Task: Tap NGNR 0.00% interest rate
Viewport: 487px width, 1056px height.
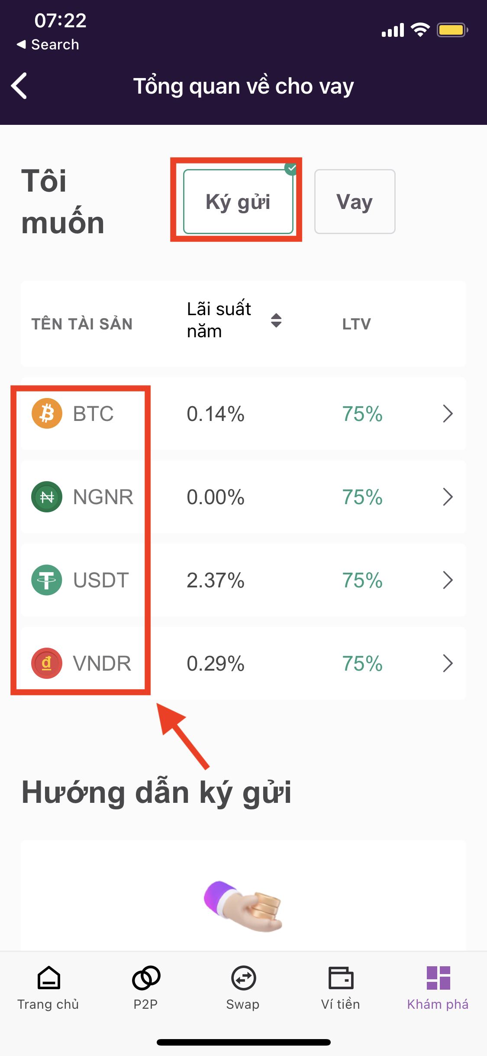Action: coord(216,497)
